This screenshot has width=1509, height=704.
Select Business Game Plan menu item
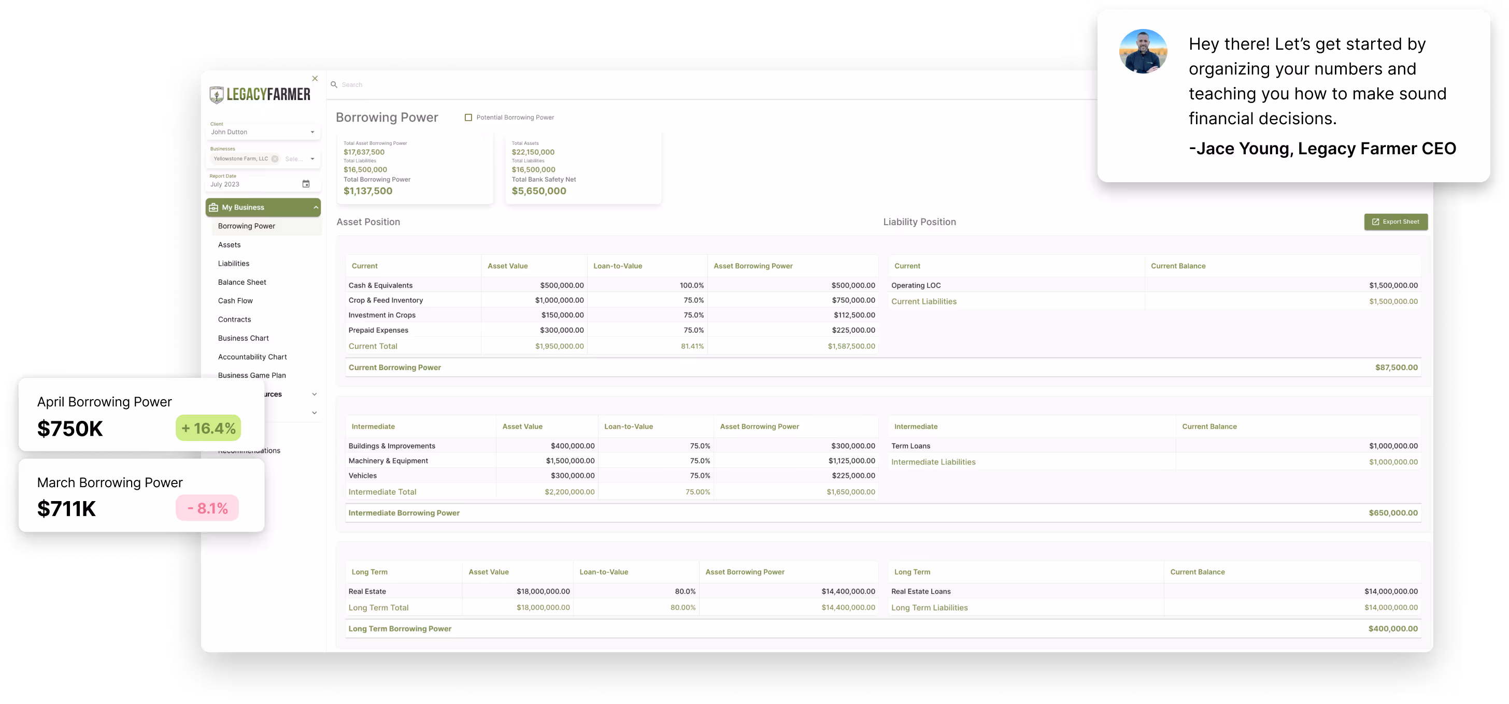(252, 375)
